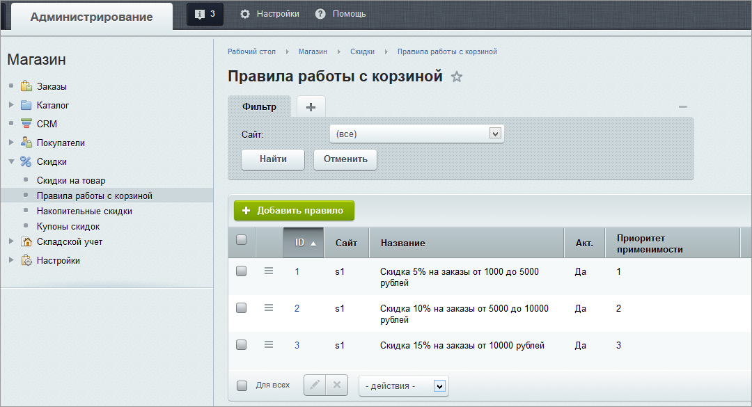Click the Покупатели people icon

(x=26, y=143)
